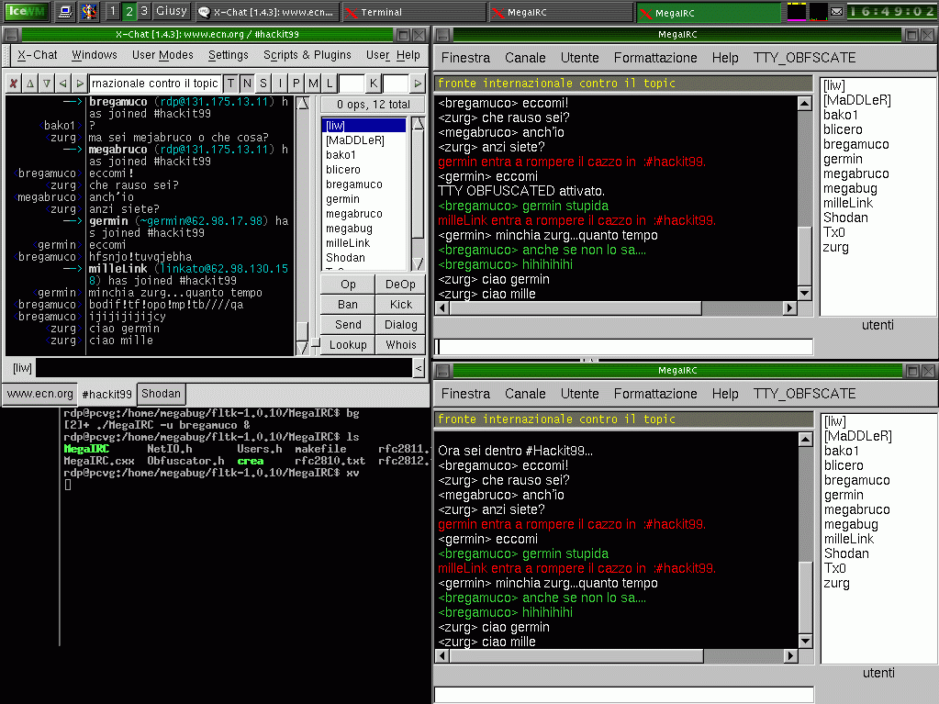
Task: Toggle the M channel mode flag
Action: click(x=313, y=84)
